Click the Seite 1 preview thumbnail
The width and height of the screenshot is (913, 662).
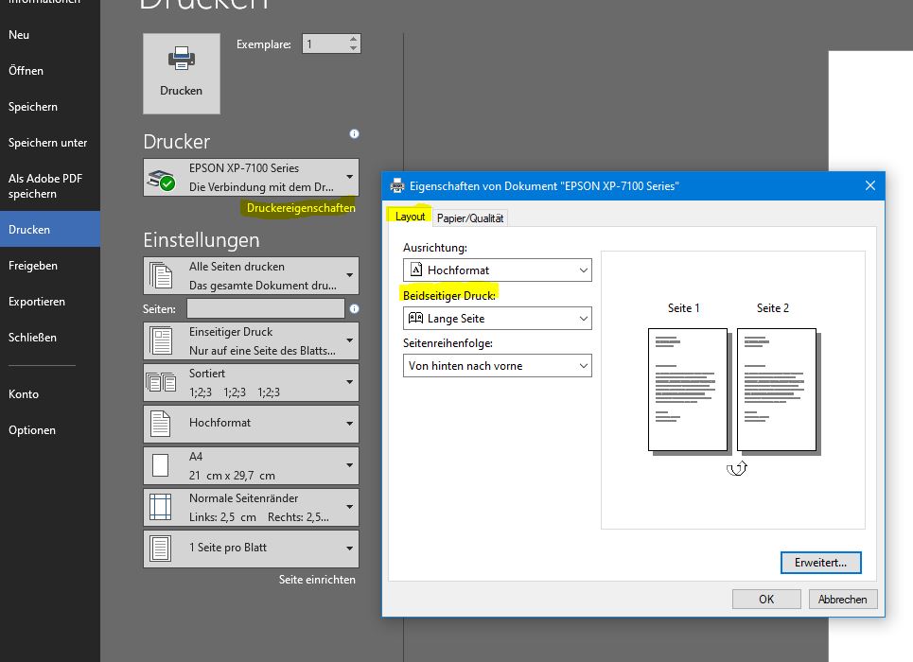pyautogui.click(x=688, y=390)
